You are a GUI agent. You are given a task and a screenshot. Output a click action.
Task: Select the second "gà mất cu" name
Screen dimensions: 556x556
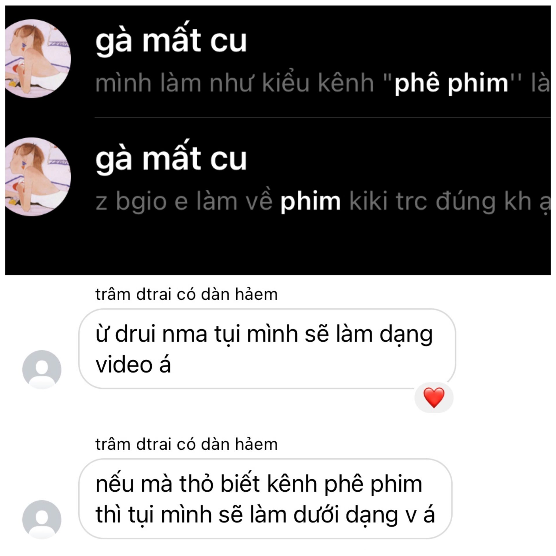pos(171,159)
